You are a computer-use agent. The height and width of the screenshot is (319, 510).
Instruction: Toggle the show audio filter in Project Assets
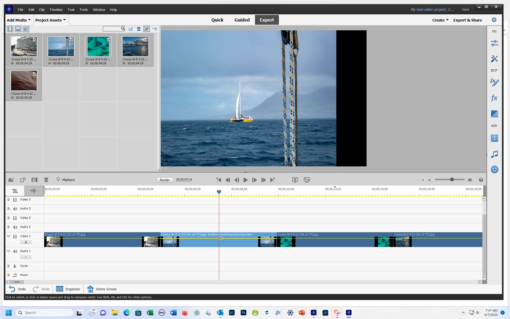pyautogui.click(x=26, y=29)
